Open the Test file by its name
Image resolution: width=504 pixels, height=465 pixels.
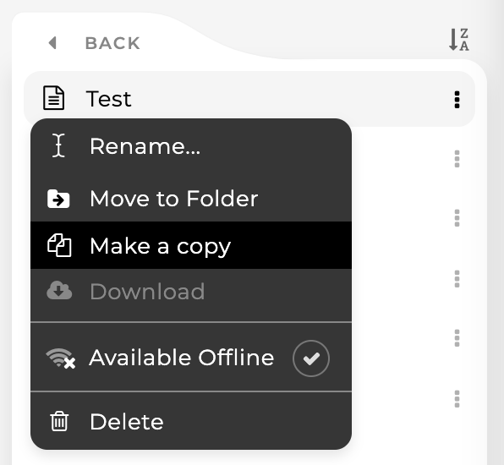pos(108,99)
